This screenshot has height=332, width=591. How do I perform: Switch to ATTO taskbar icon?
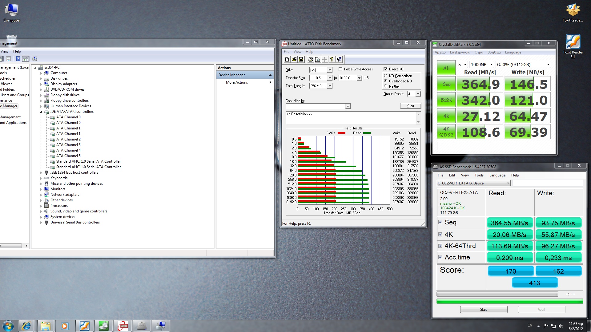point(123,326)
